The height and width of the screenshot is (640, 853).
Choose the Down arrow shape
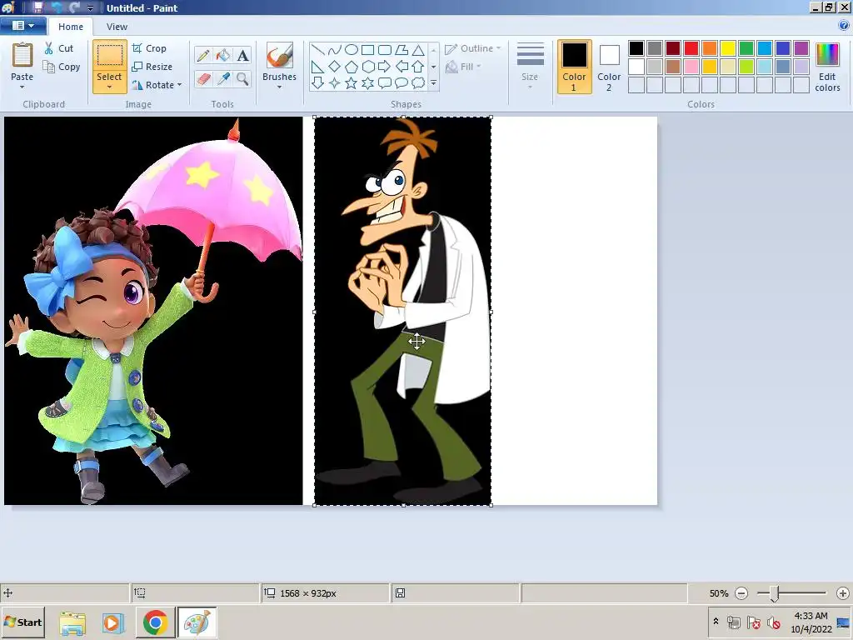pyautogui.click(x=318, y=83)
